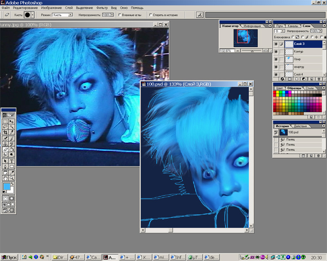Select the Pen tool
Screen dimensions: 327x261
coord(5,166)
